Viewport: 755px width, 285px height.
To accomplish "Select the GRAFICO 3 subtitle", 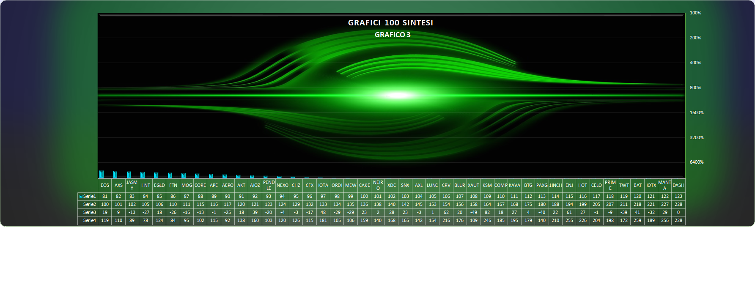I will pyautogui.click(x=392, y=35).
